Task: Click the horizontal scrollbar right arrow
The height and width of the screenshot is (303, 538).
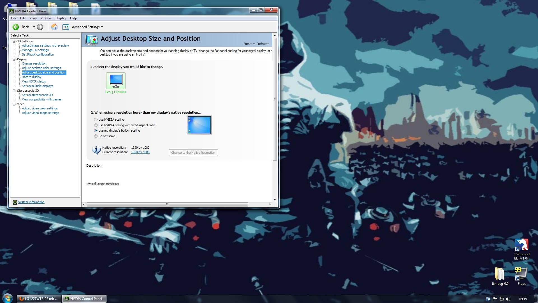Action: 270,205
